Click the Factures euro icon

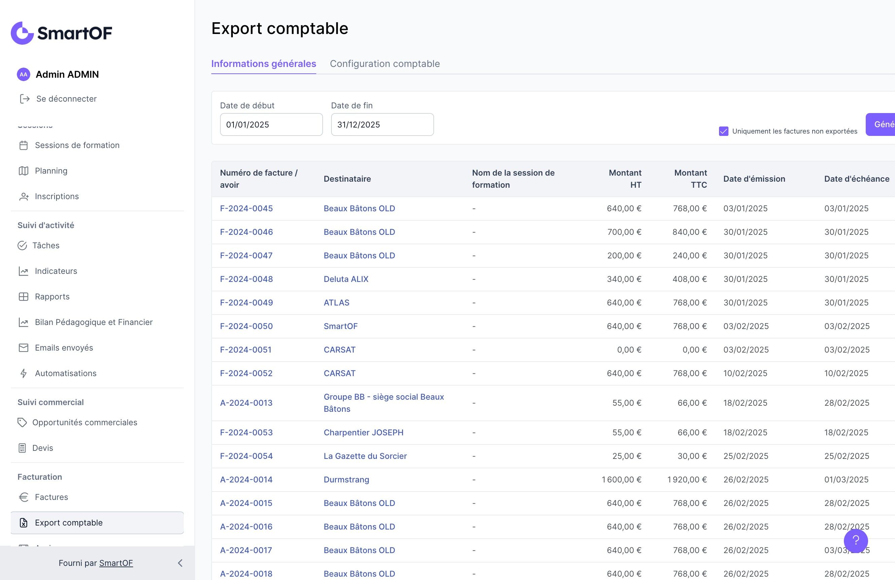(23, 497)
